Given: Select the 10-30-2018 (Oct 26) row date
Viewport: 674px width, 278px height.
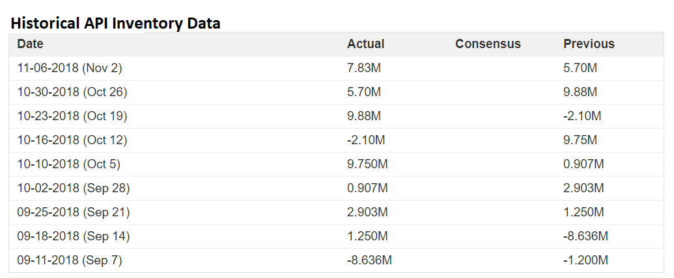Looking at the screenshot, I should click(72, 92).
